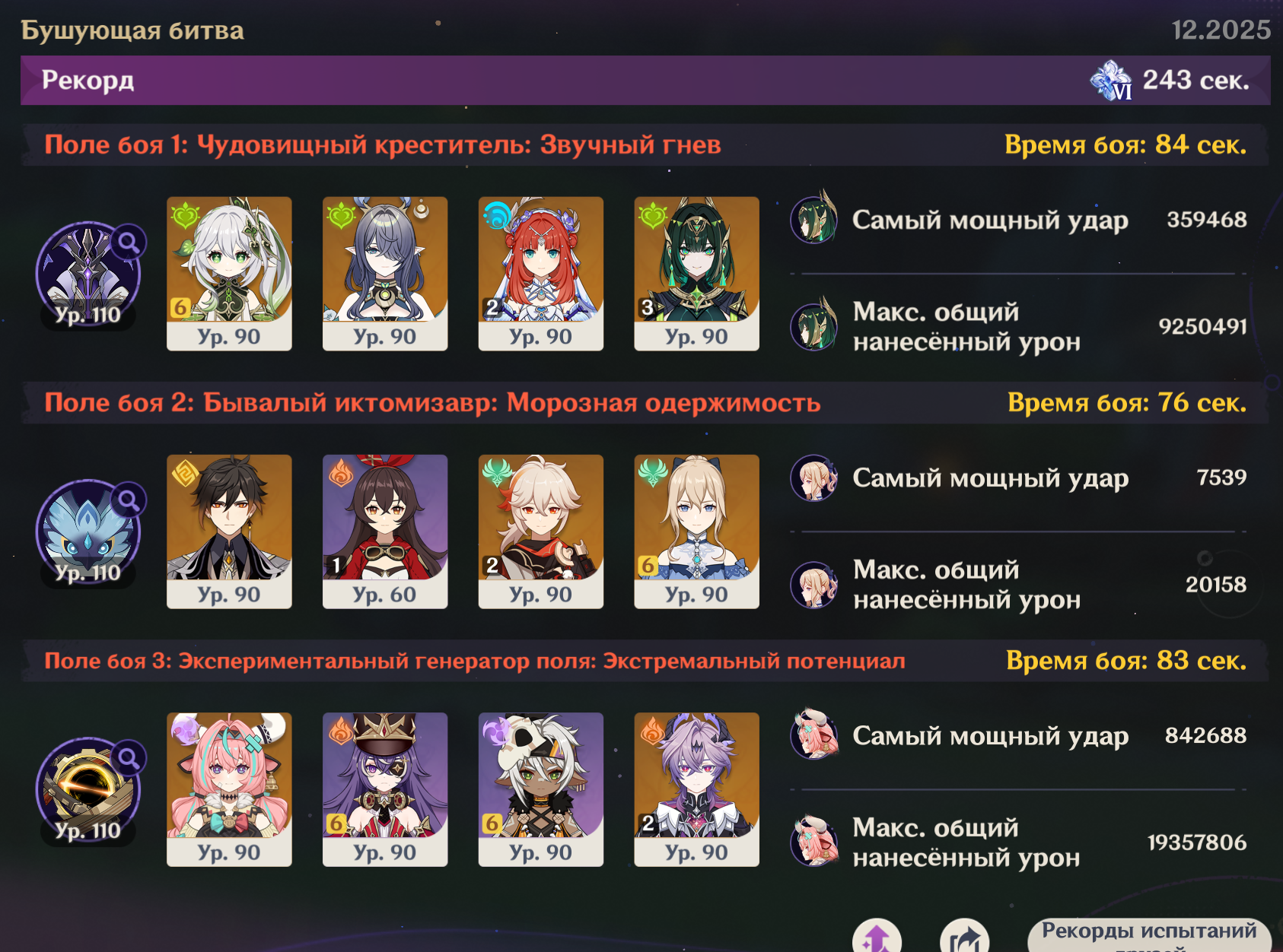Select the pink-haired Electro character in Battlefield 3

[229, 789]
